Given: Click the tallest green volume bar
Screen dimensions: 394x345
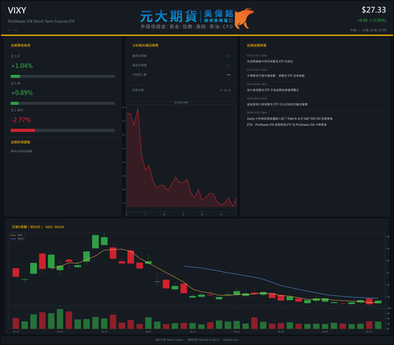Looking at the screenshot, I should pos(60,319).
